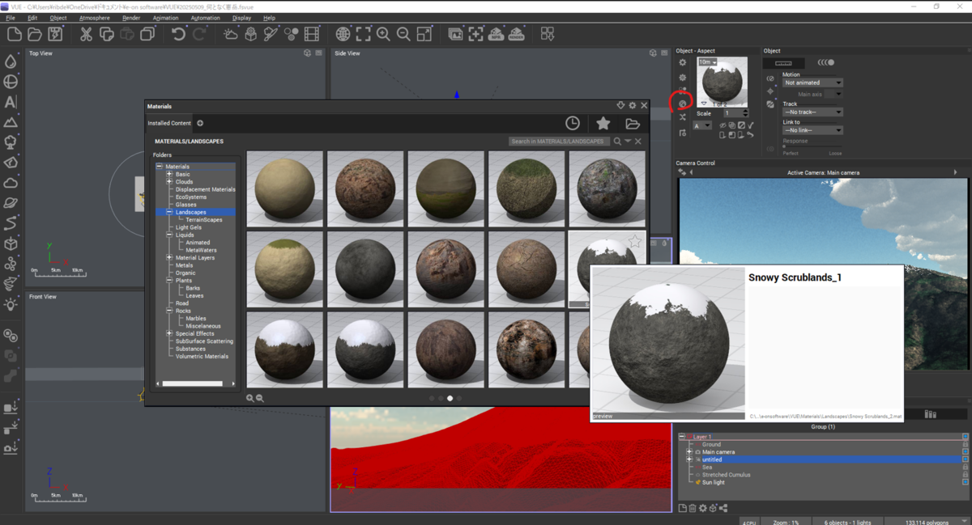Switch to the Installed Content tab
Screen dimensions: 972x525
pos(168,123)
